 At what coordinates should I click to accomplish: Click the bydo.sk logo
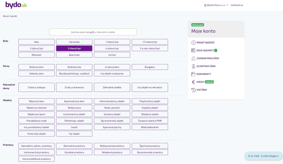(16, 5)
